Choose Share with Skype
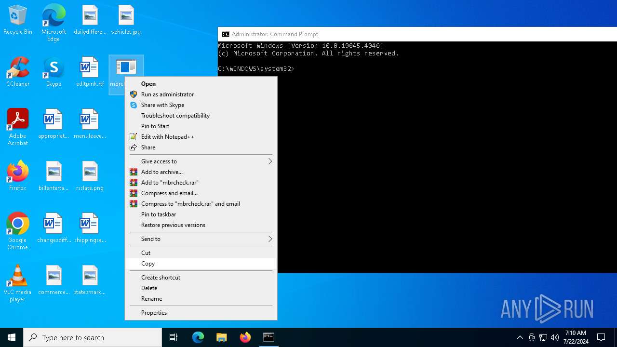The width and height of the screenshot is (617, 347). pyautogui.click(x=201, y=105)
